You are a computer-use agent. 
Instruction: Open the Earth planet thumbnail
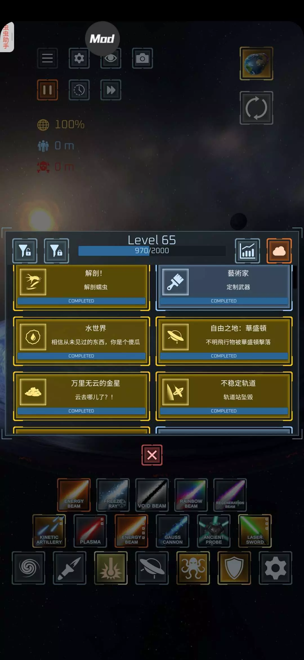click(x=256, y=63)
